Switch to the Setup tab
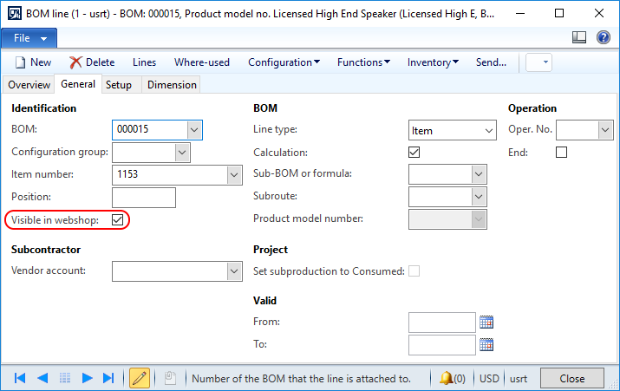This screenshot has width=620, height=391. pyautogui.click(x=119, y=85)
